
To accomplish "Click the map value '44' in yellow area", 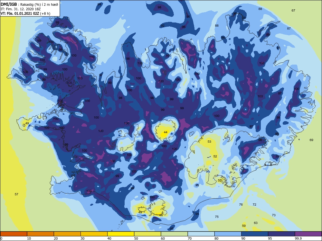I will (166, 132).
